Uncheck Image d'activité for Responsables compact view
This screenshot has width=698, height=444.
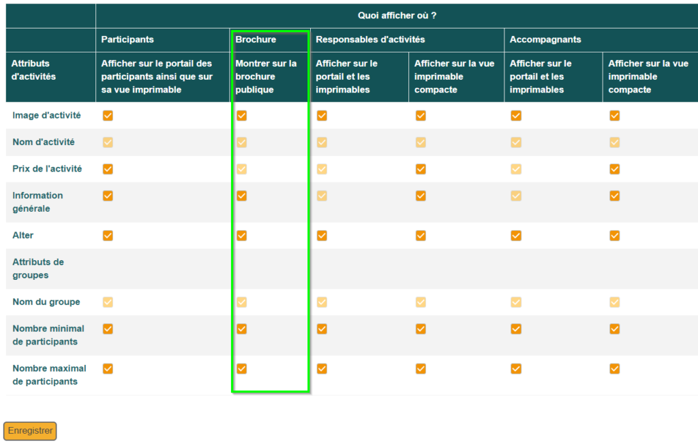421,116
